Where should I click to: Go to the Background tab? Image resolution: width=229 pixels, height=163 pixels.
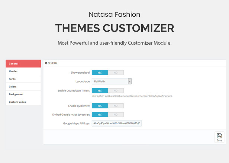(23, 94)
